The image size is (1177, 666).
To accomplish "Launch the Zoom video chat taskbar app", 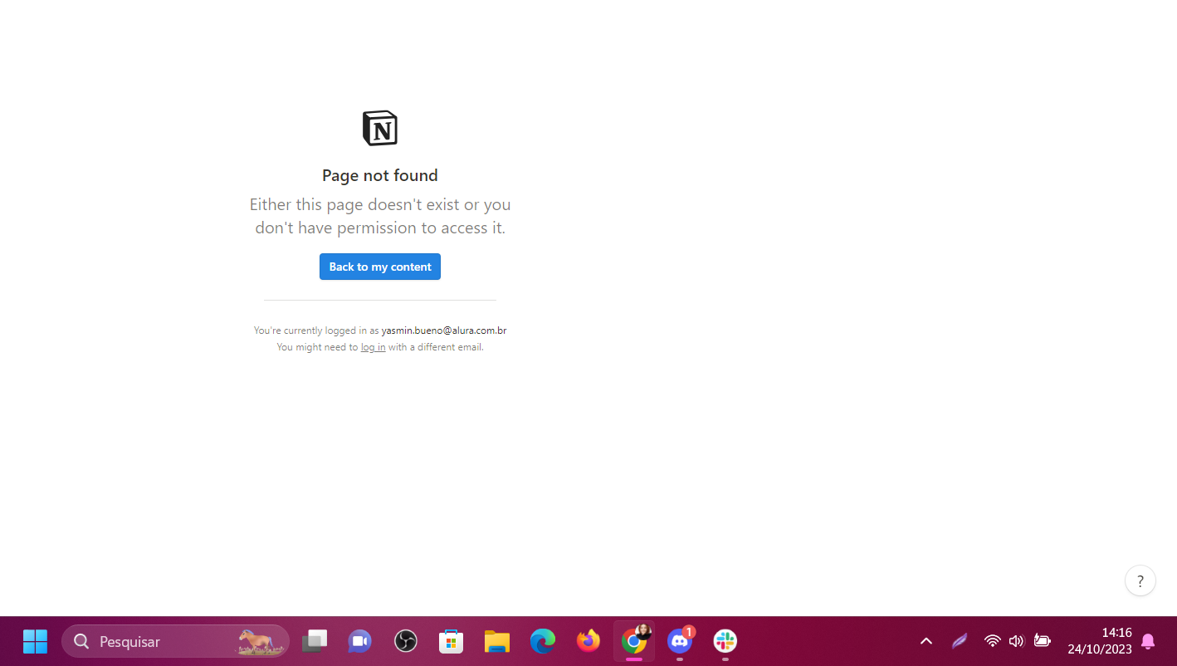I will (x=359, y=641).
